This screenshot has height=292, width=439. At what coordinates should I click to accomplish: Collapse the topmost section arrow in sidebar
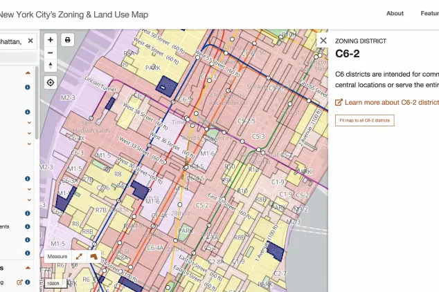28,72
